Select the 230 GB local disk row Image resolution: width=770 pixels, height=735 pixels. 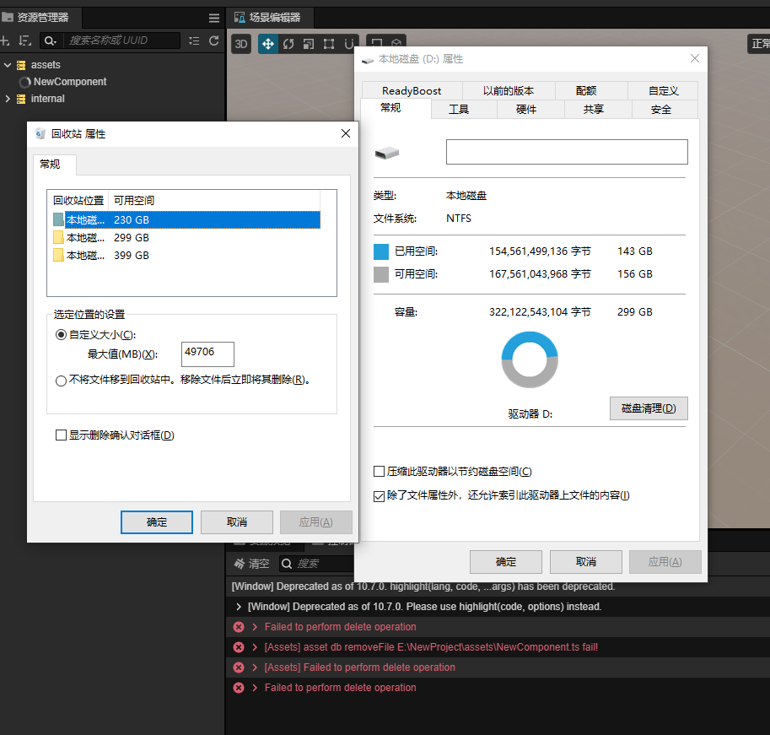(x=186, y=219)
